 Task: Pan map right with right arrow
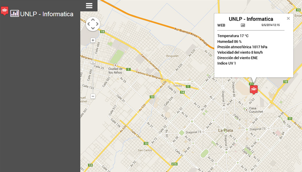97,24
